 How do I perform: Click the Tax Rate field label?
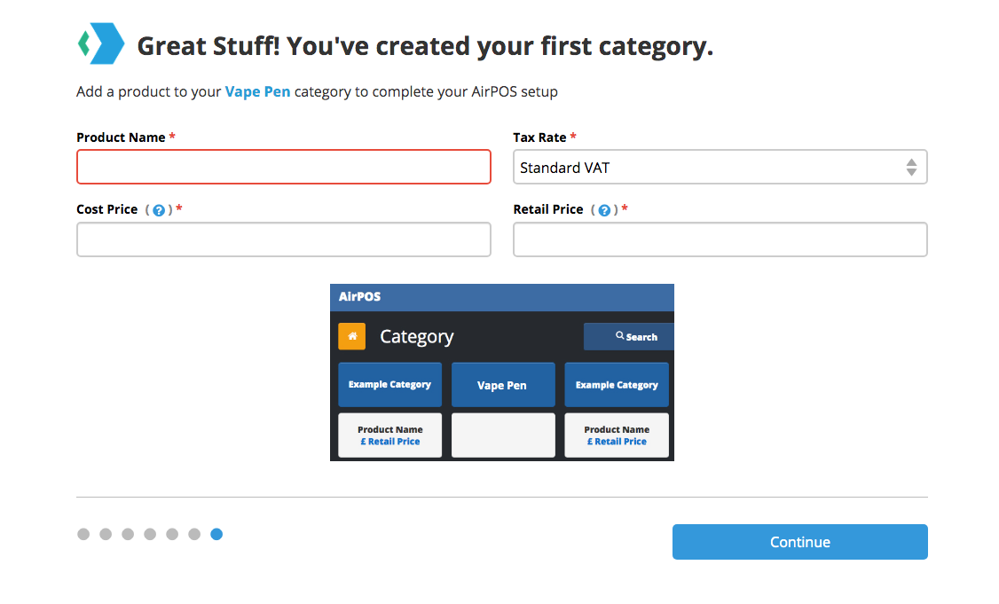(539, 137)
